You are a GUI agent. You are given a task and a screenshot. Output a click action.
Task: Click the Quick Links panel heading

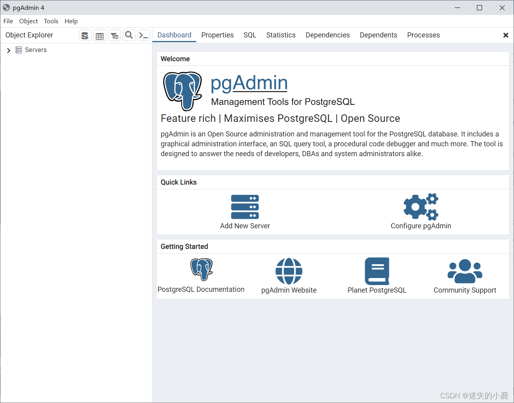click(178, 182)
